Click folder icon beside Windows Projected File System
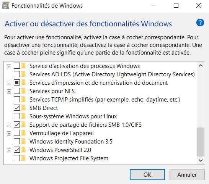209x184 pixels. [23, 158]
